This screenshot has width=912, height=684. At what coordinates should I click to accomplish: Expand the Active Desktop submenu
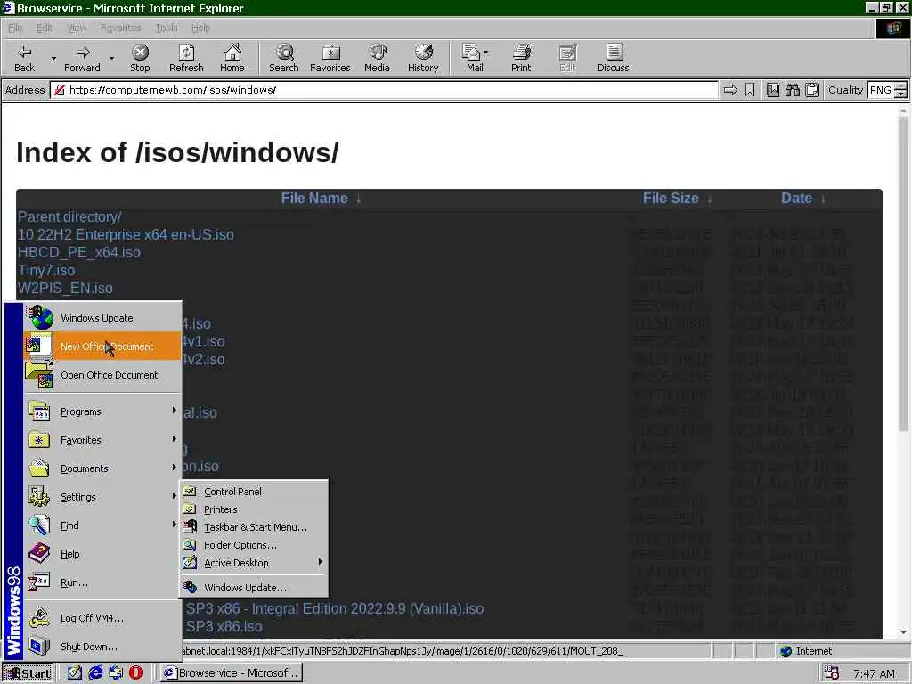(254, 563)
